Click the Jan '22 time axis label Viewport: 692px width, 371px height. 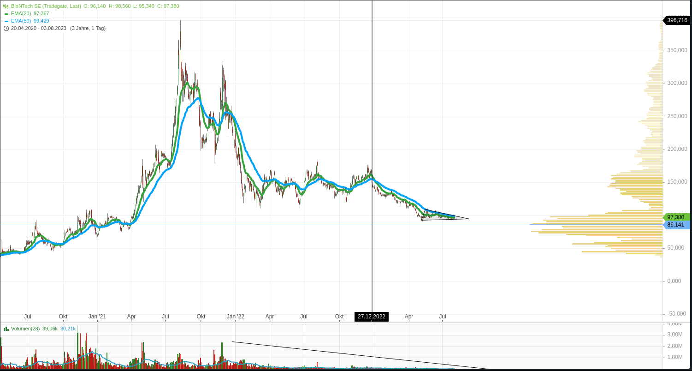click(236, 317)
